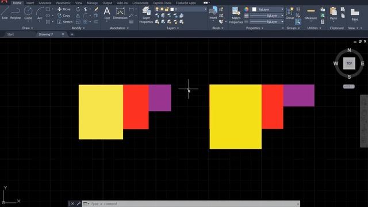Activate Match Properties
Image resolution: width=368 pixels, height=207 pixels.
point(236,15)
